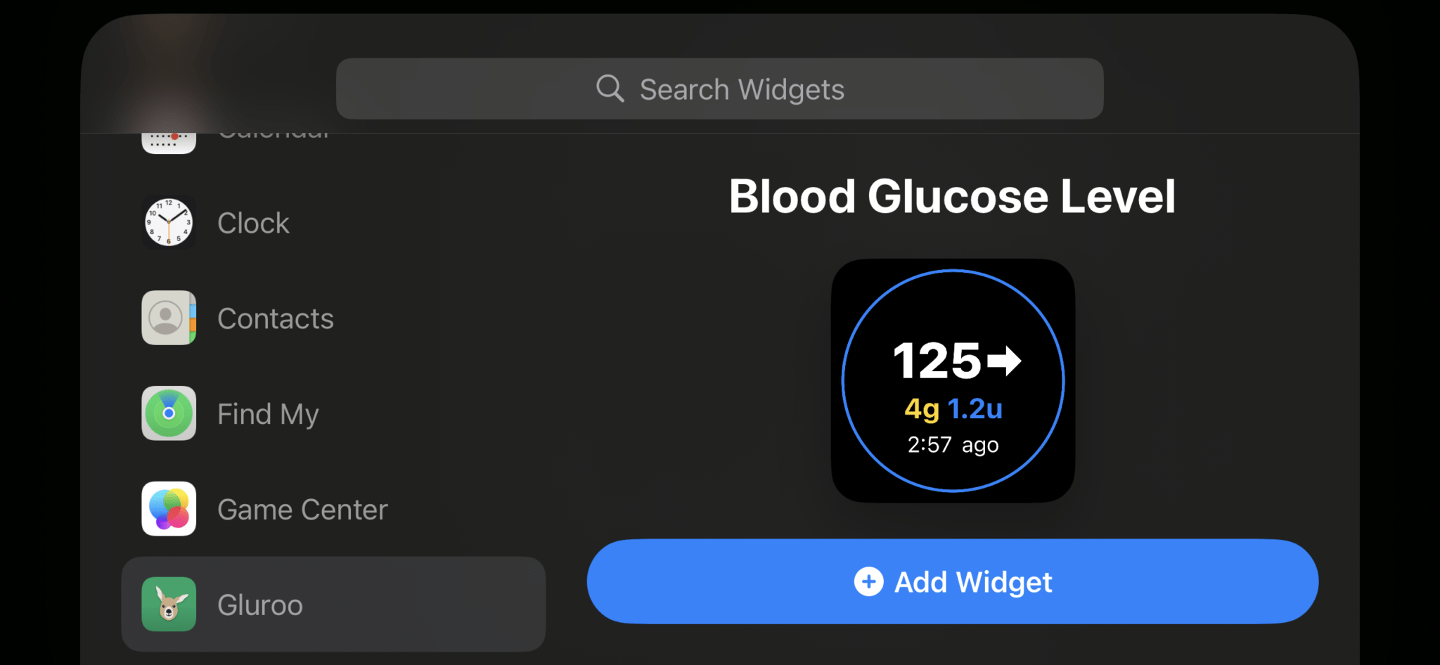Tap the Add Widget button
The height and width of the screenshot is (665, 1440).
(x=952, y=581)
